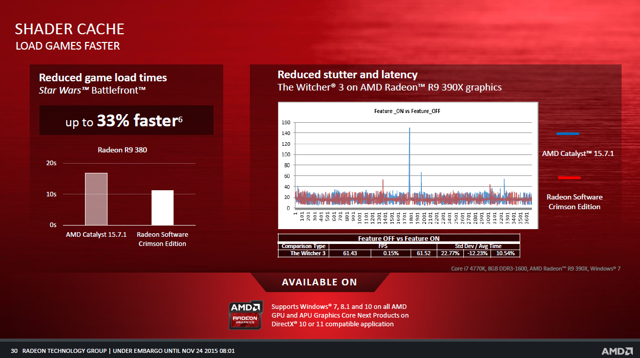The width and height of the screenshot is (640, 358).
Task: Click the AMD logo in the footer corner
Action: point(617,351)
